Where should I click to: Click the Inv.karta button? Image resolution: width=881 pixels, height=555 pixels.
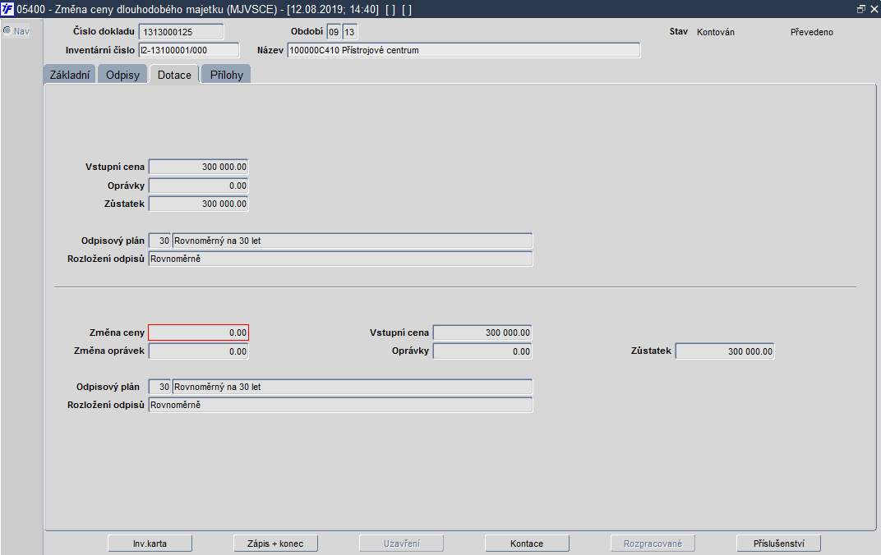[x=150, y=544]
